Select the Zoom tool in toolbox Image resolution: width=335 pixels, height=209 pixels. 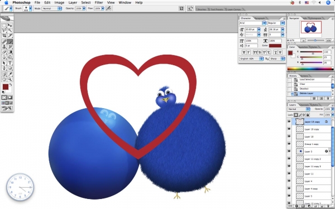pyautogui.click(x=10, y=79)
